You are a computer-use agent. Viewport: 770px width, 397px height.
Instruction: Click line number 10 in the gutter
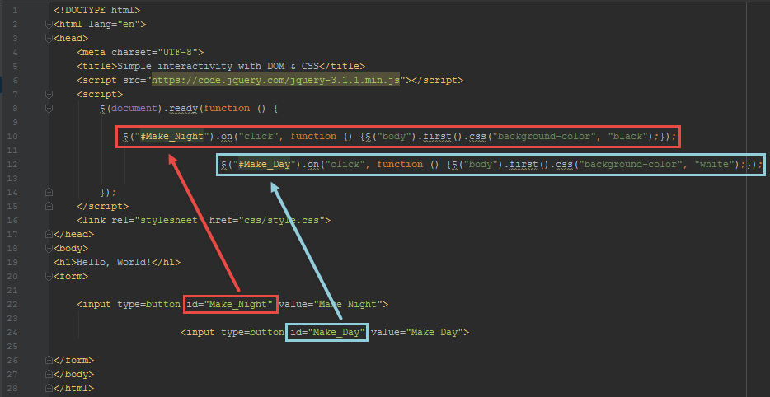pos(12,136)
